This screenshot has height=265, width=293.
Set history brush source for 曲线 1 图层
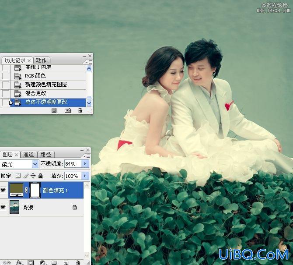point(5,67)
